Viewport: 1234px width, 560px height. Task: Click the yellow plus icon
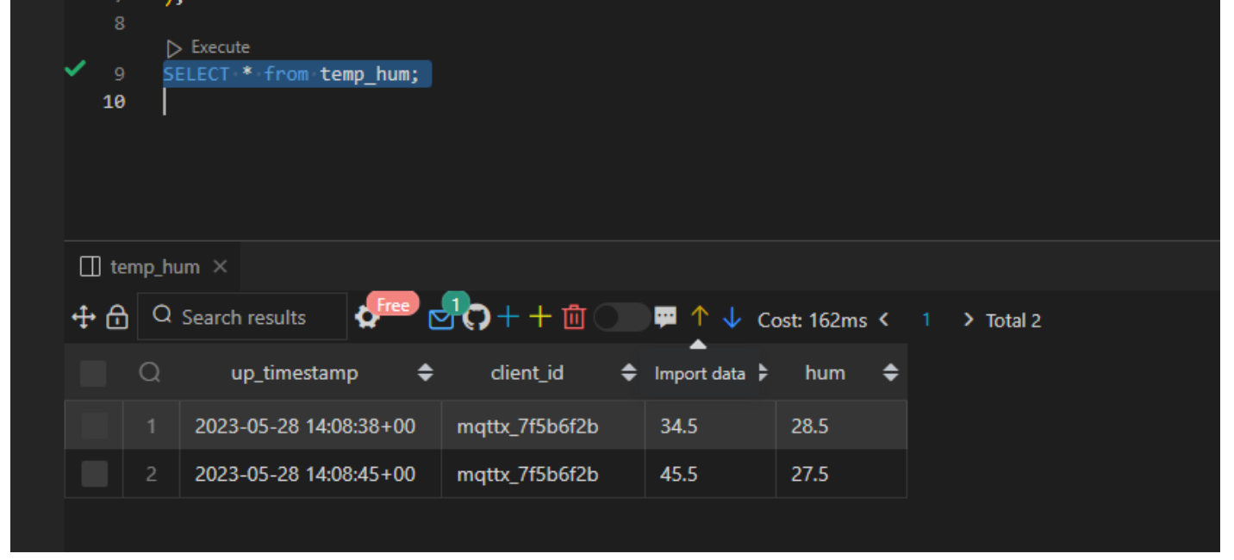[x=540, y=318]
